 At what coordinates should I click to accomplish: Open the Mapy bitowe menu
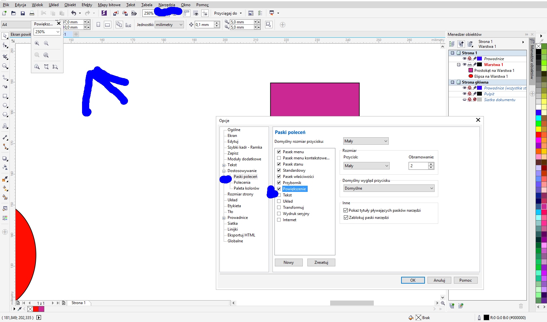[x=109, y=5]
